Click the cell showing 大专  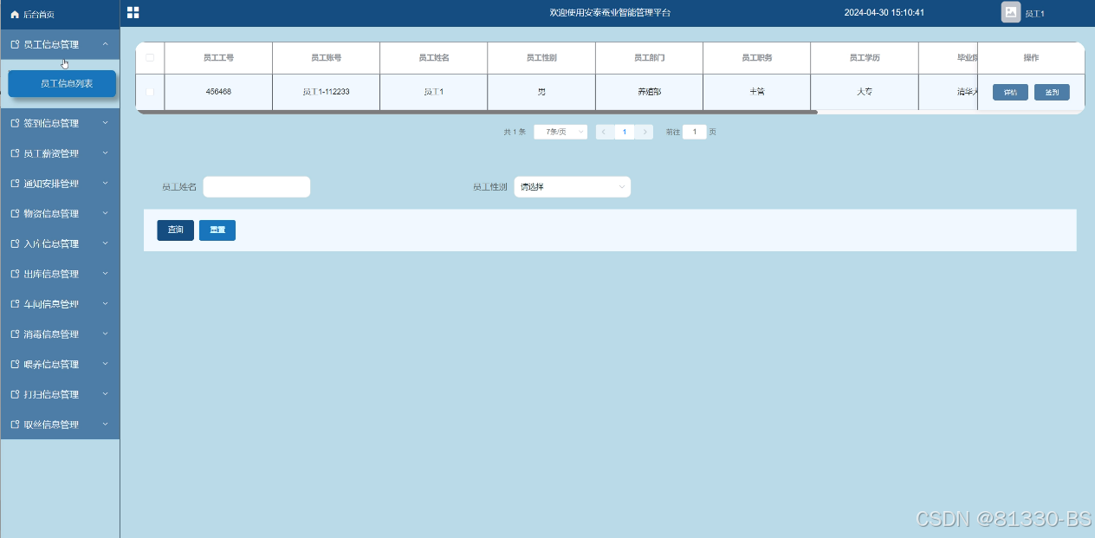coord(865,92)
